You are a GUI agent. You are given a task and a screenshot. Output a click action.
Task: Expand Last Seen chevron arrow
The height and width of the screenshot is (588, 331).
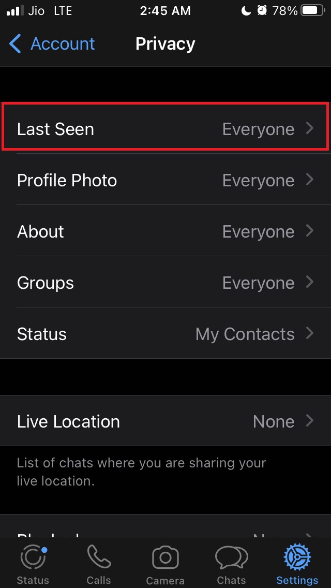click(310, 128)
